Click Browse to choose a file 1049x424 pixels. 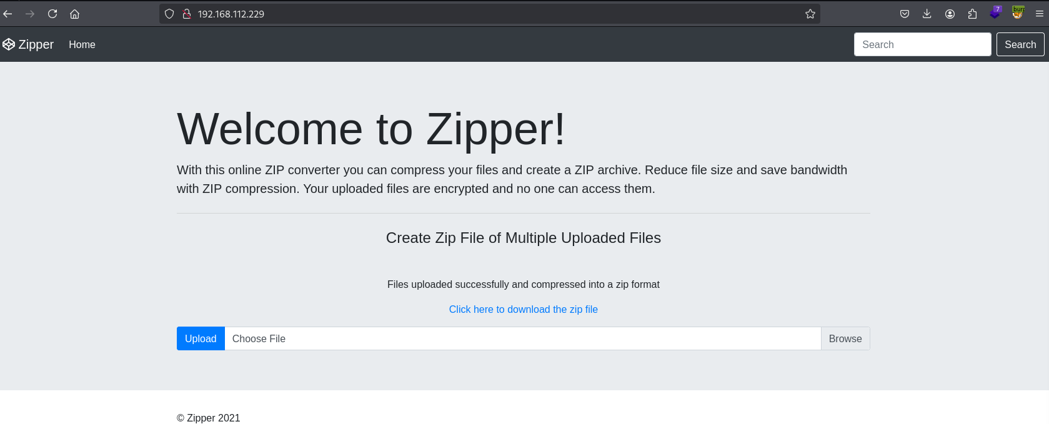tap(845, 338)
